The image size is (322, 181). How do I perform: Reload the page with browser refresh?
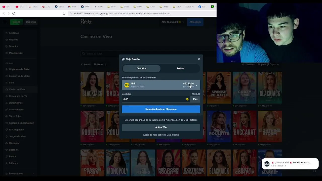(14, 13)
